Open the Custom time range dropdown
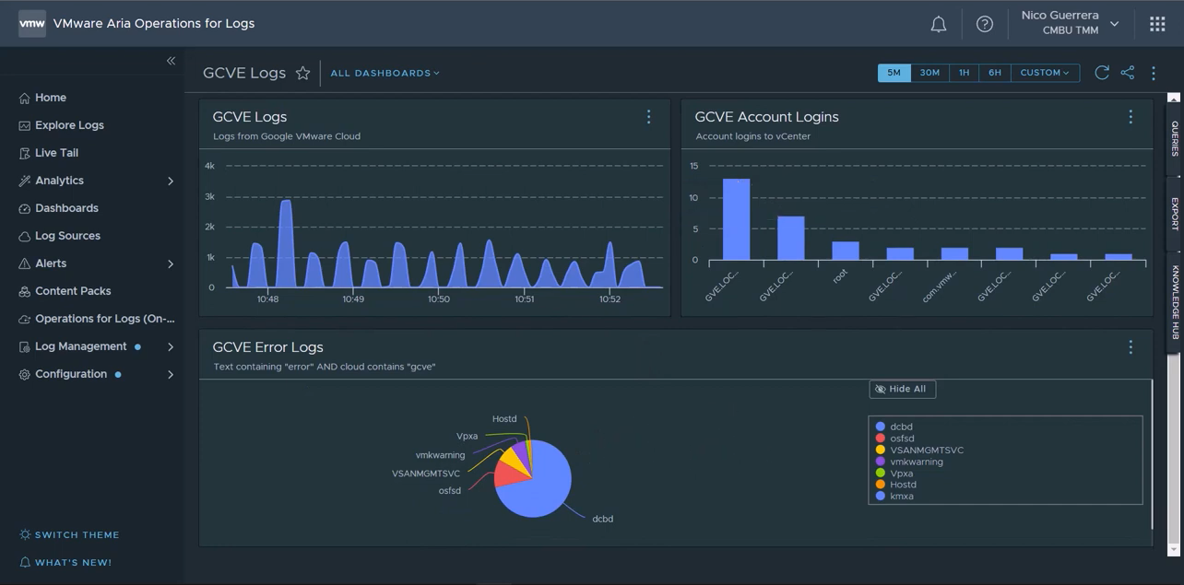This screenshot has width=1184, height=585. coord(1045,73)
